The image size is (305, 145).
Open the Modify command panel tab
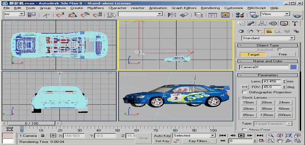(x=251, y=24)
